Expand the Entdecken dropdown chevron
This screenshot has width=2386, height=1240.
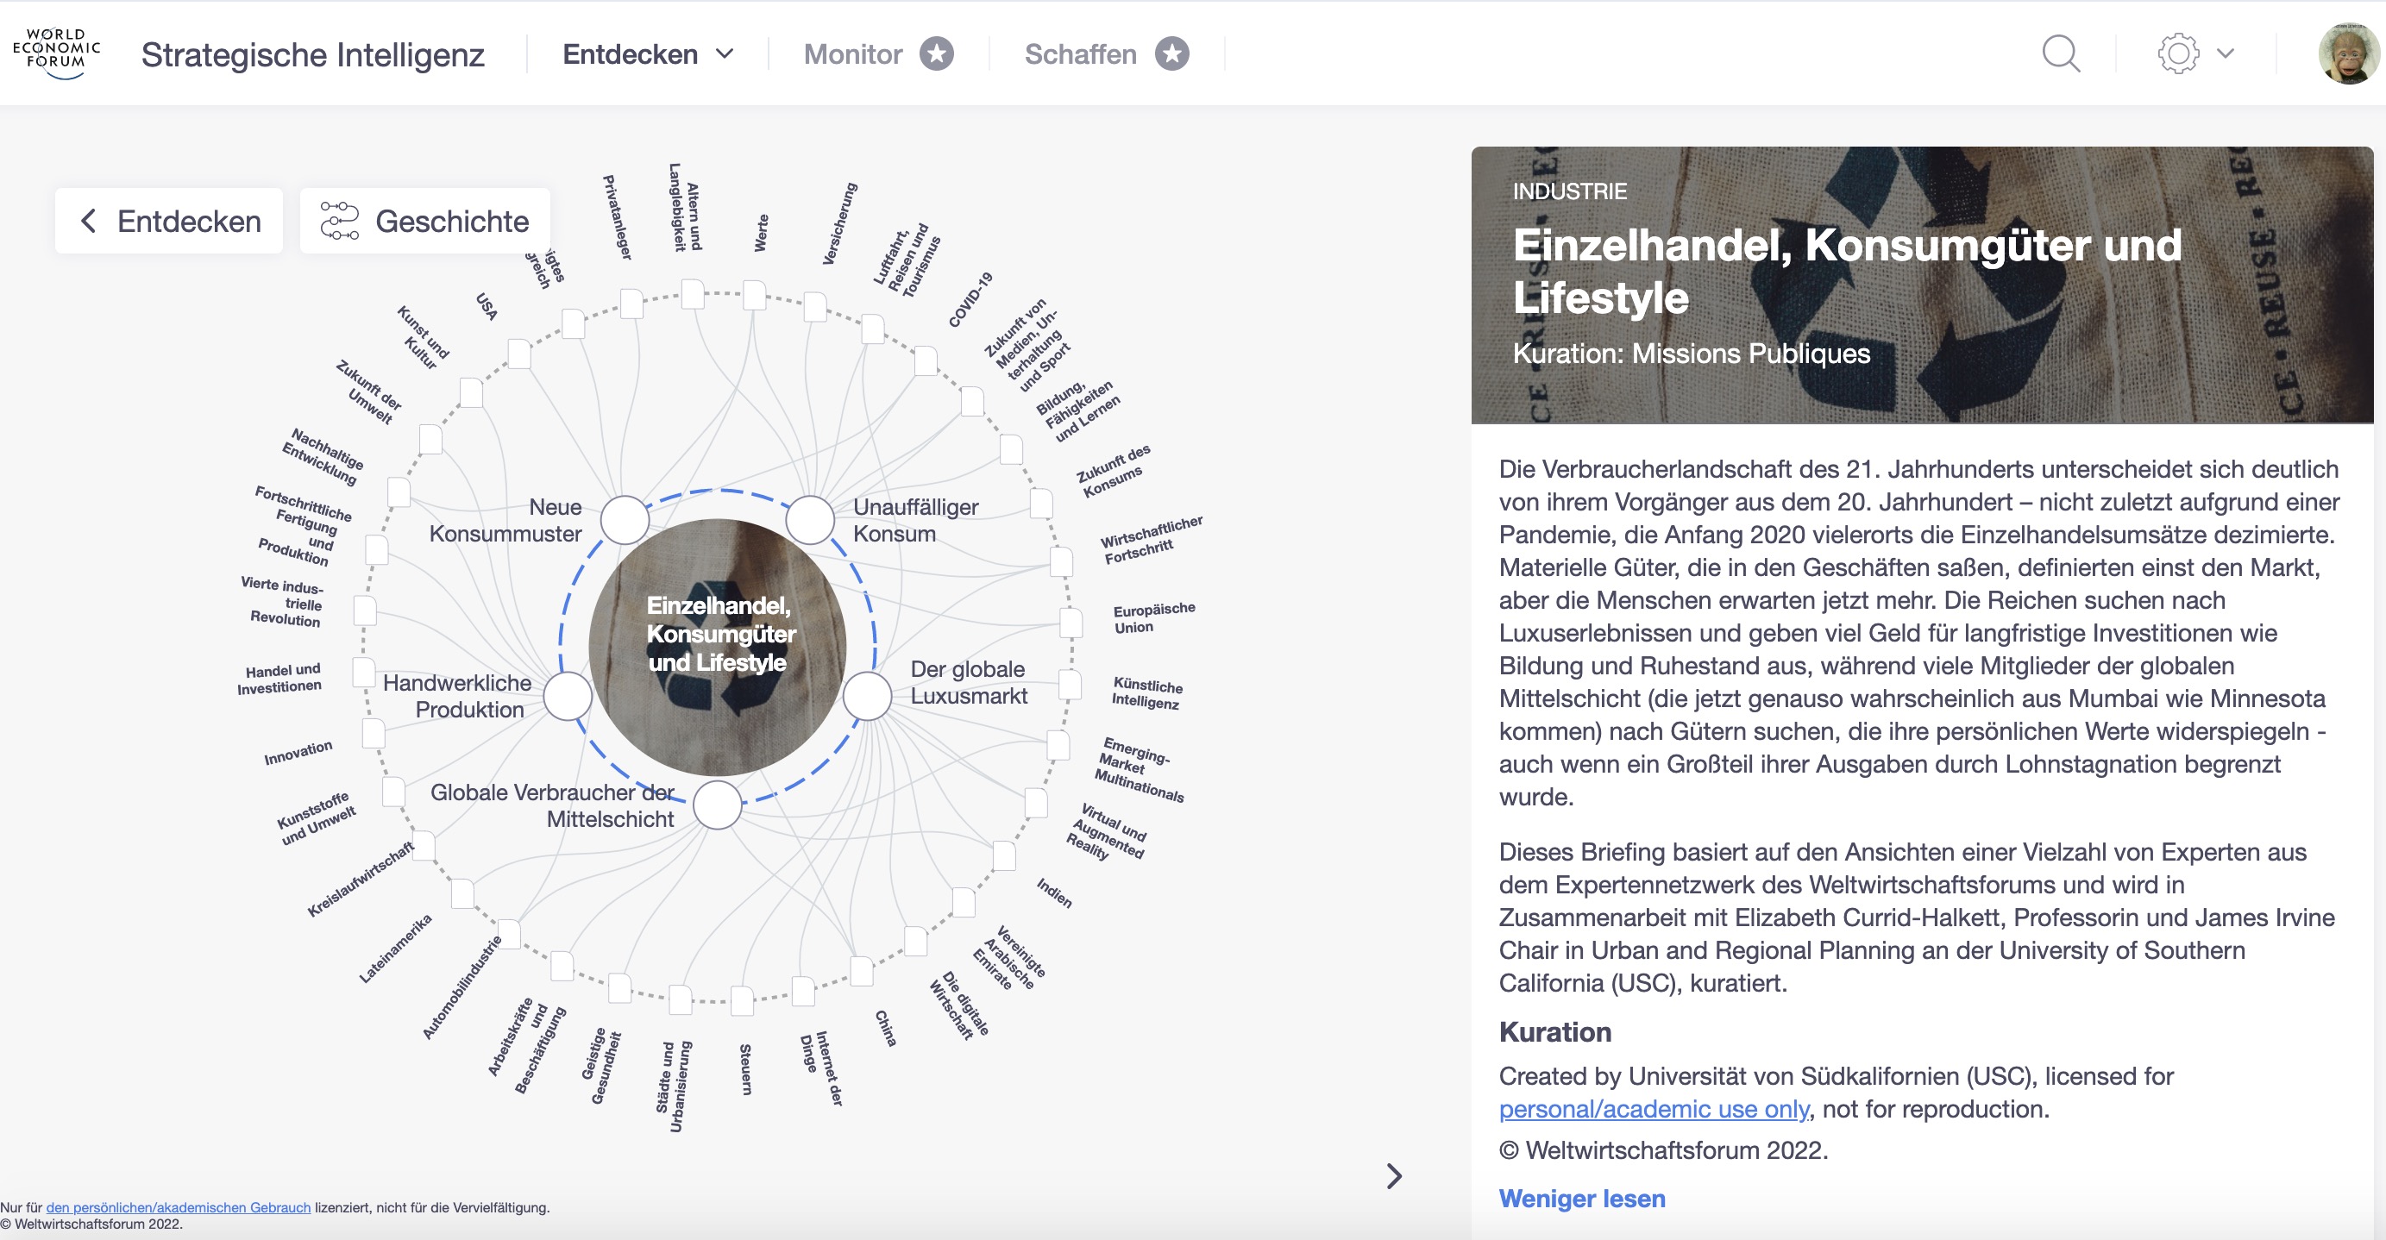coord(725,53)
